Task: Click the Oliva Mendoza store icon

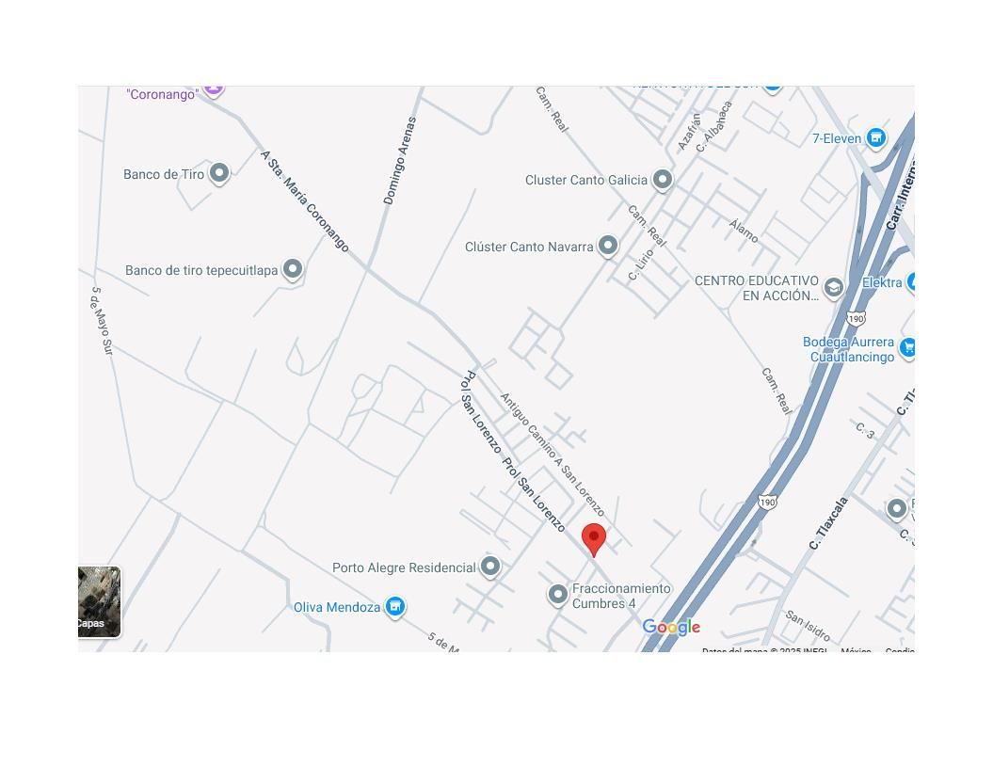Action: 395,607
